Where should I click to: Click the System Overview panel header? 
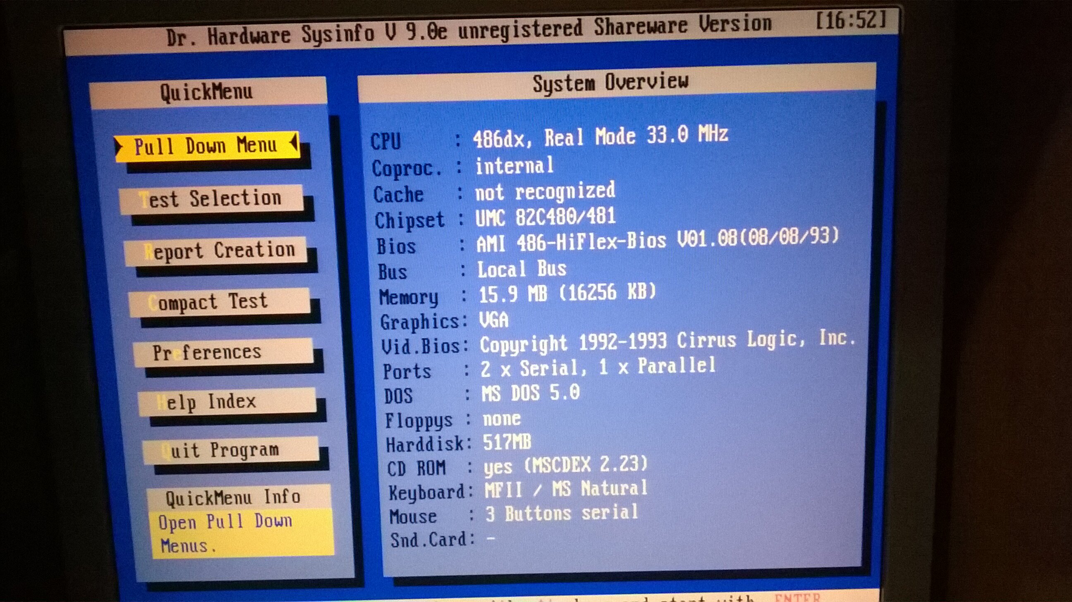coord(610,82)
